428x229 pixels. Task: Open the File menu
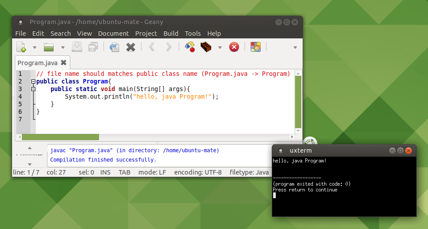pyautogui.click(x=21, y=33)
